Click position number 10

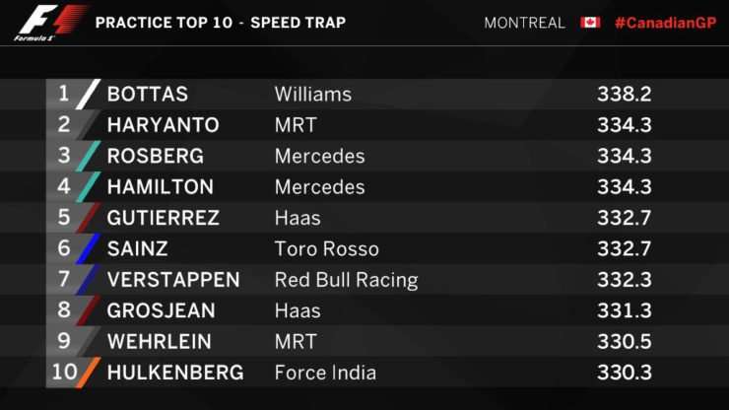[64, 372]
